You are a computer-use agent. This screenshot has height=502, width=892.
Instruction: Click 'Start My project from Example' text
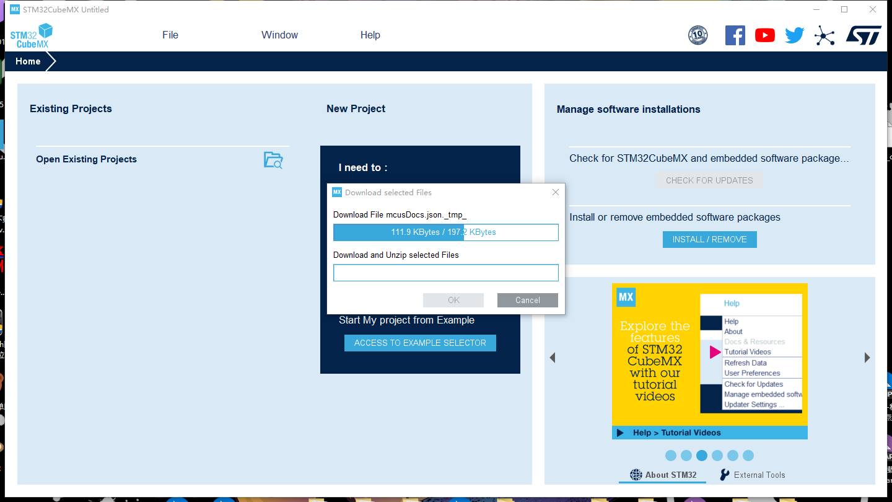pos(406,320)
